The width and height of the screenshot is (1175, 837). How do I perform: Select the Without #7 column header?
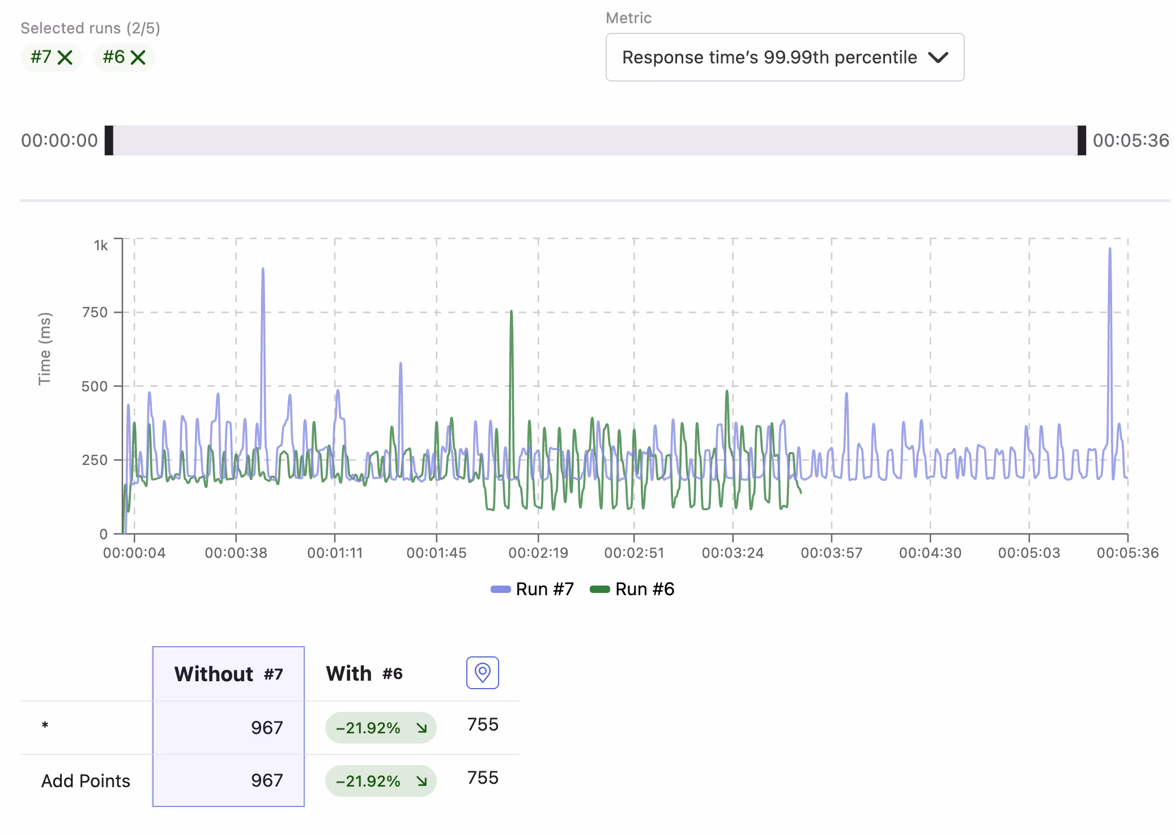tap(228, 674)
